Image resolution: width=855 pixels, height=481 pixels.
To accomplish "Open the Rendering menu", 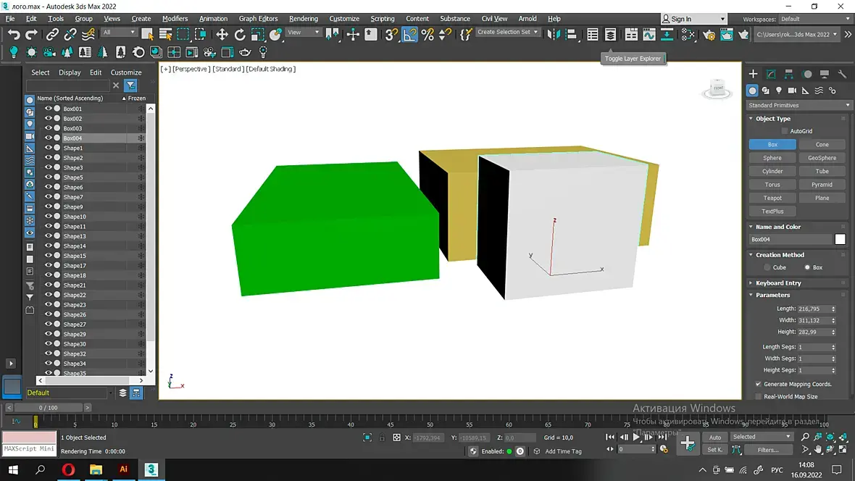I will tap(303, 19).
